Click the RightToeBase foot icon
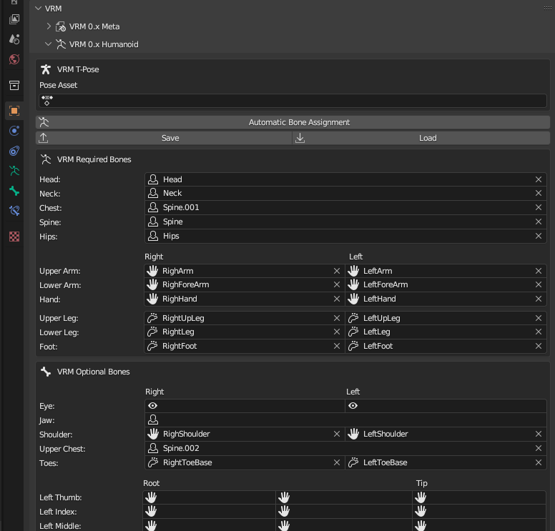The height and width of the screenshot is (531, 555). [x=153, y=462]
